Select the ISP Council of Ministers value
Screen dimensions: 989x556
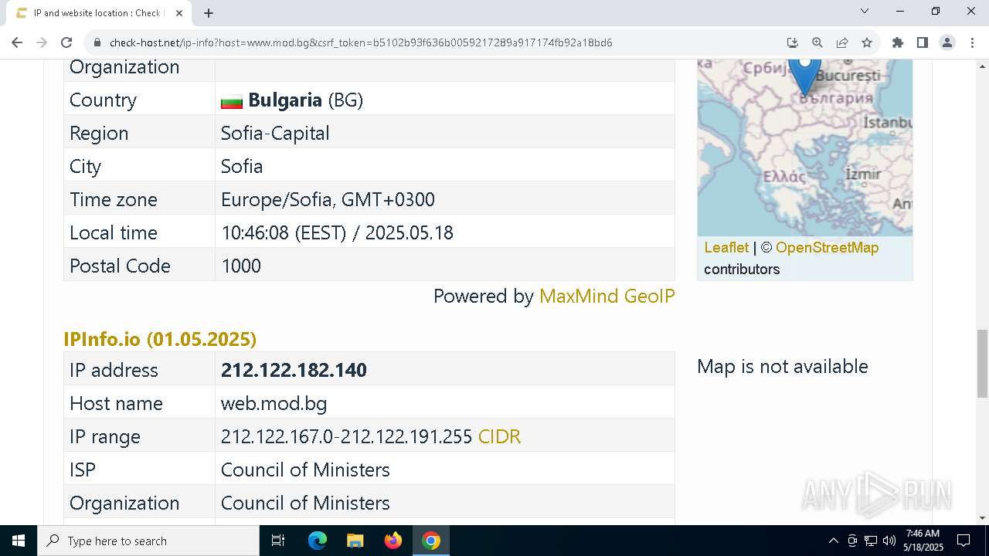pos(305,470)
